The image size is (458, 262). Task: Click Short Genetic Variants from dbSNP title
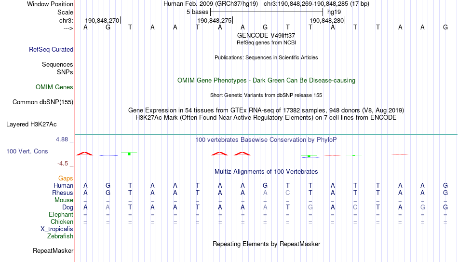click(266, 96)
